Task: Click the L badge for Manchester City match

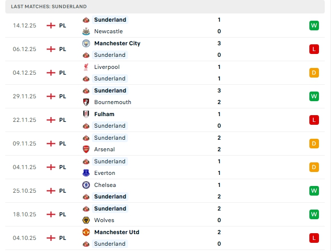Action: point(314,49)
